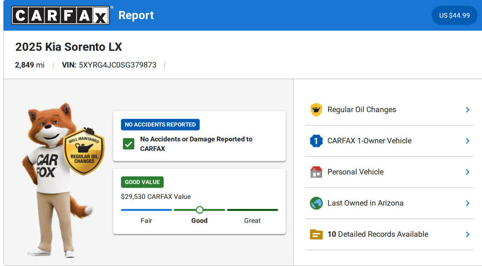
Task: Click the blue Fair segment of value bar
Action: [x=146, y=210]
